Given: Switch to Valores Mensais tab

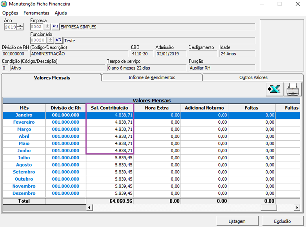Looking at the screenshot, I should (x=52, y=78).
